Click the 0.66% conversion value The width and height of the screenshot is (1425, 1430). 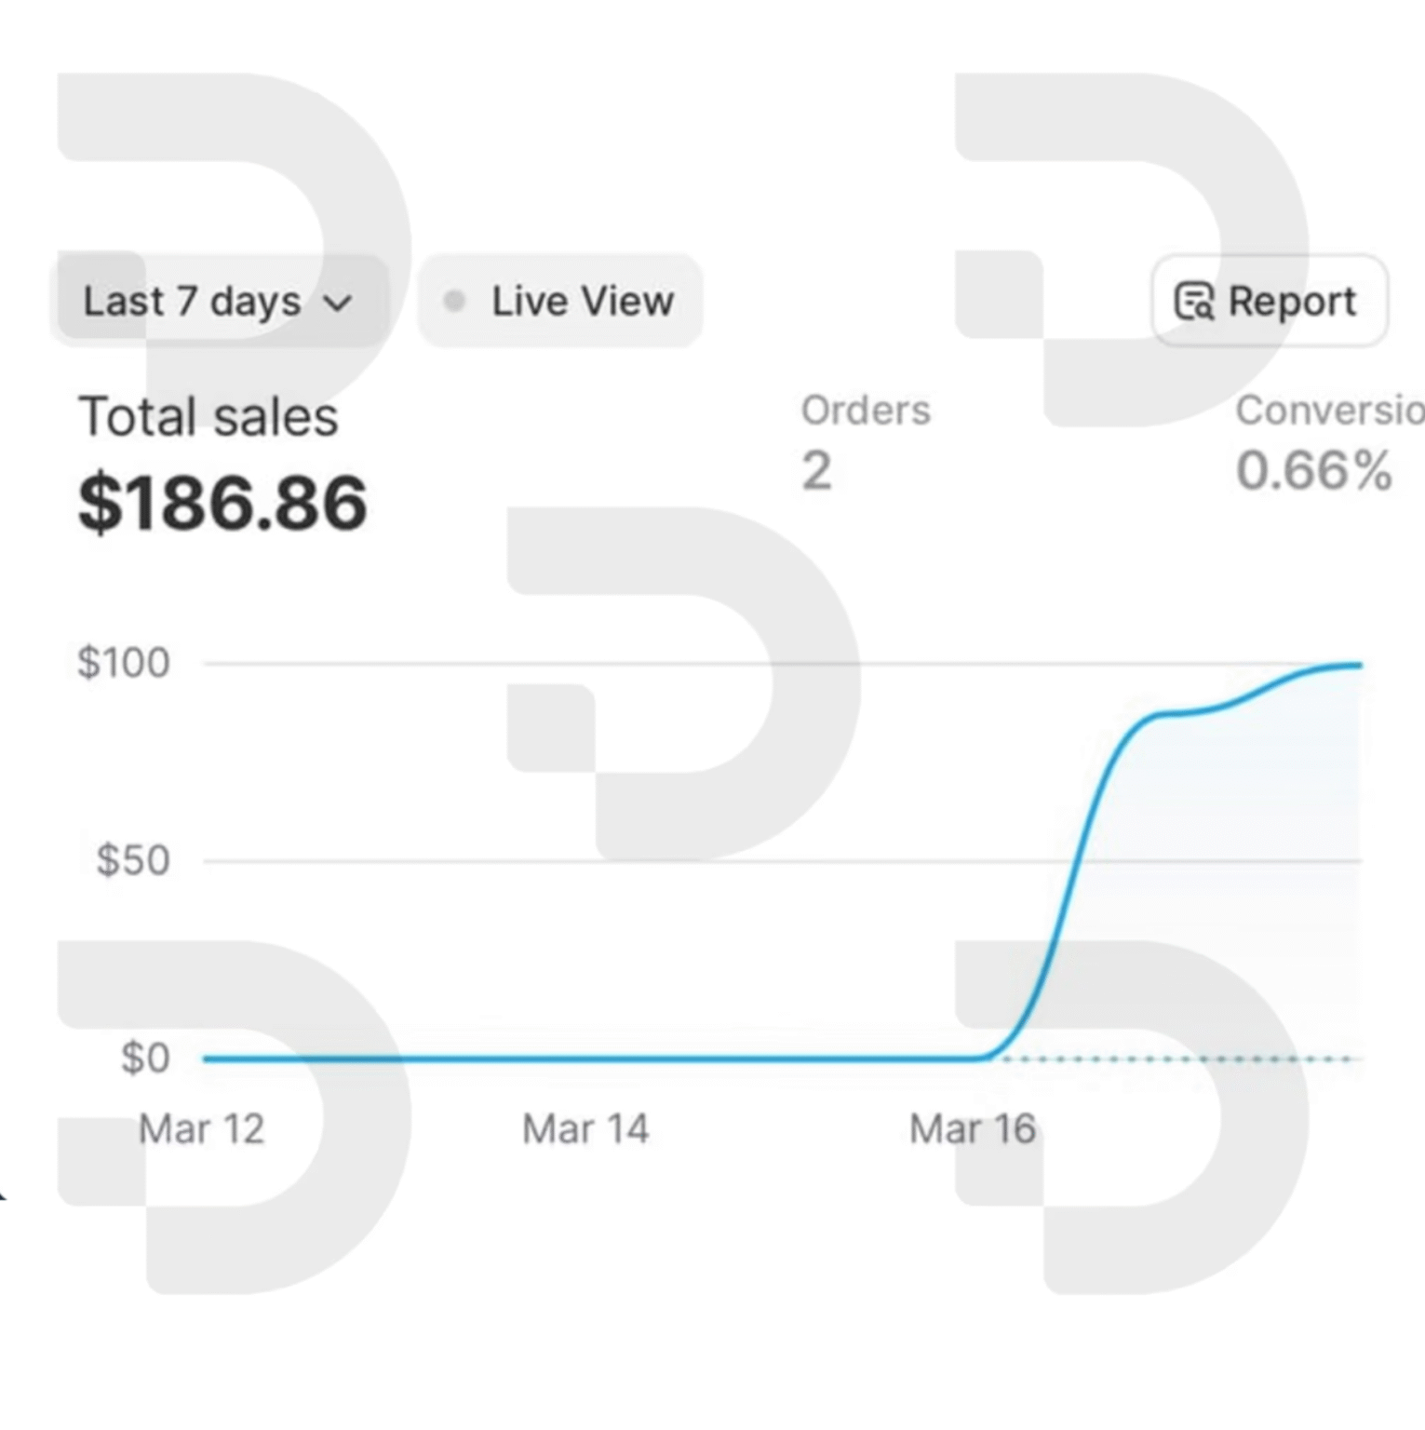click(1314, 471)
